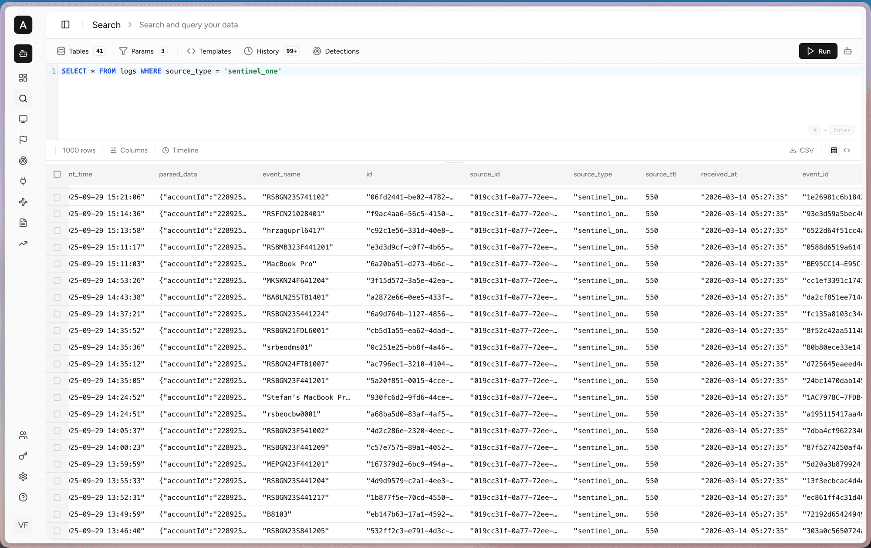Click cell "RSBGN23S841205"

click(296, 531)
